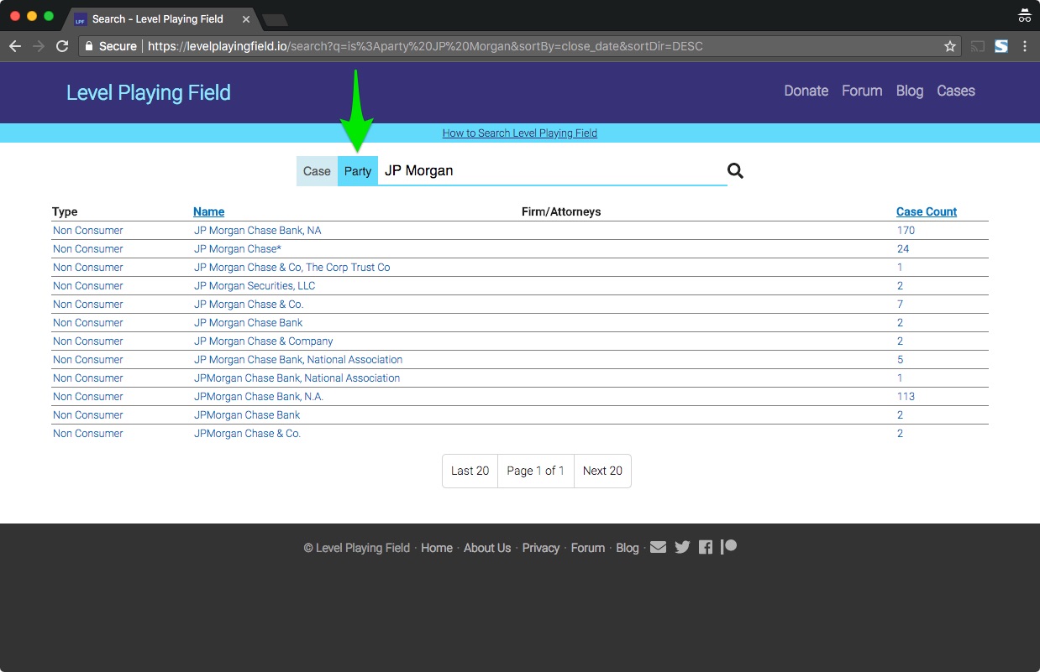Click the Level Playing Field site logo
Screen dimensions: 1040x672
(149, 92)
